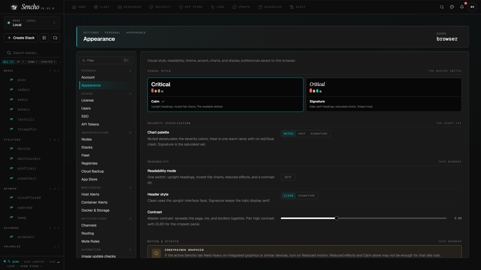Select the prowlarr stack

(x=32, y=237)
